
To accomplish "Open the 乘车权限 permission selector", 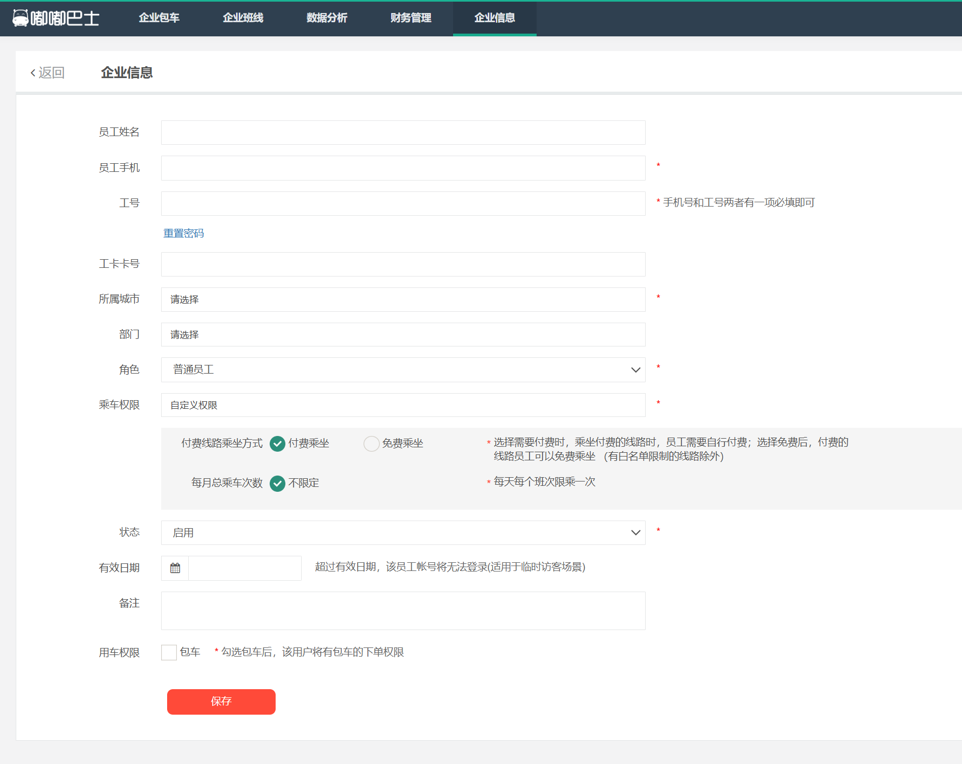I will (403, 405).
